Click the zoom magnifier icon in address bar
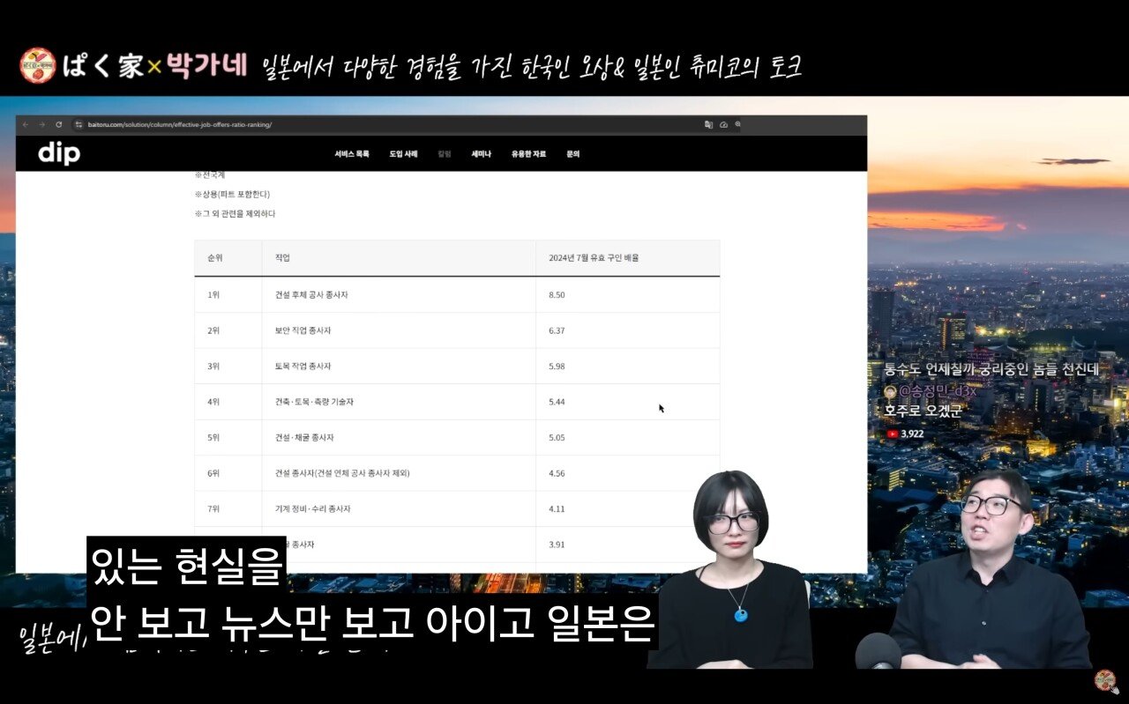The height and width of the screenshot is (704, 1129). tap(738, 125)
